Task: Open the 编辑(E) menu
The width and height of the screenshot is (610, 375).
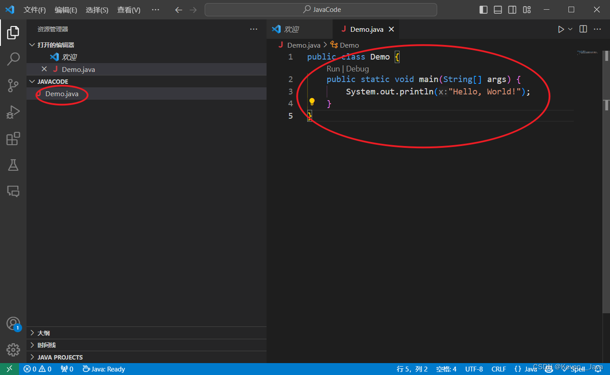Action: [66, 10]
